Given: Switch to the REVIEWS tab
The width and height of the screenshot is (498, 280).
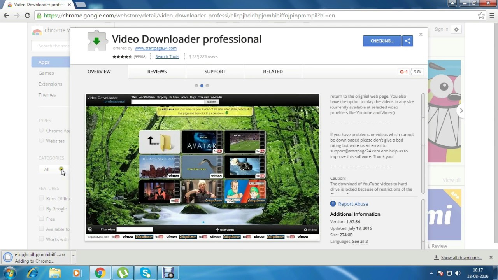Looking at the screenshot, I should click(x=157, y=72).
